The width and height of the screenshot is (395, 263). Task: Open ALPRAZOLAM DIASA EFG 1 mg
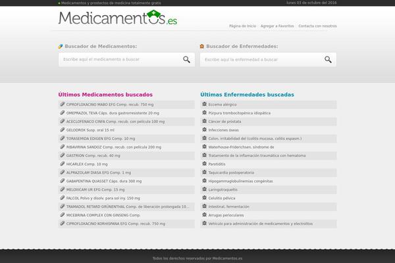[x=99, y=173]
